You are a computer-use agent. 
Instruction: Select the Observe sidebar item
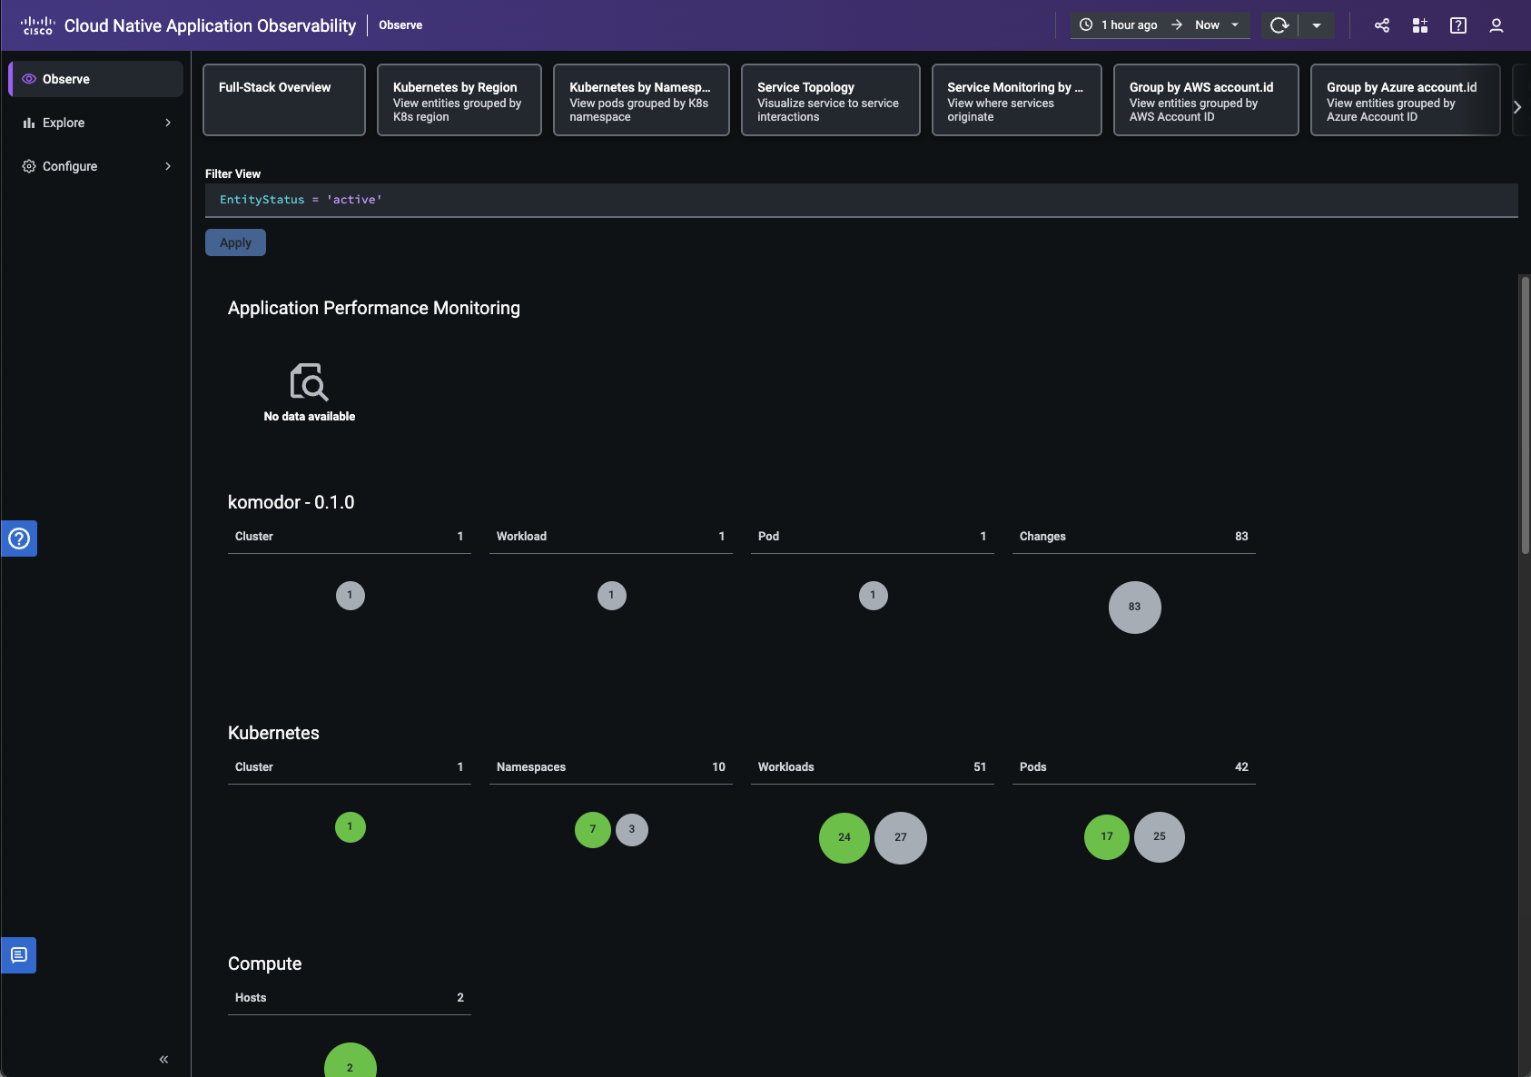(94, 78)
